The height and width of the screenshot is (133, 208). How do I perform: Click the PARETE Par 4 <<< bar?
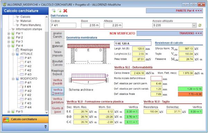point(174,11)
